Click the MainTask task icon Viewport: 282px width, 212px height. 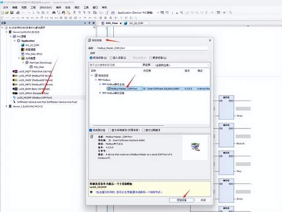point(26,63)
